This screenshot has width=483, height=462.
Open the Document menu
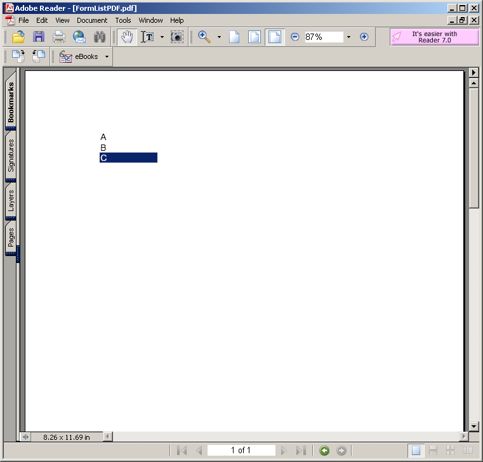click(x=92, y=20)
